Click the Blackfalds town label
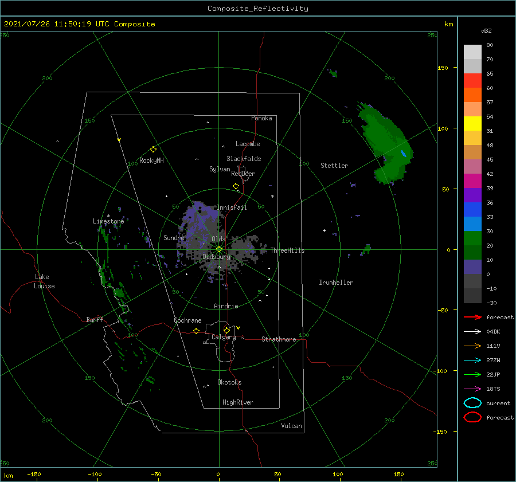 pyautogui.click(x=244, y=159)
